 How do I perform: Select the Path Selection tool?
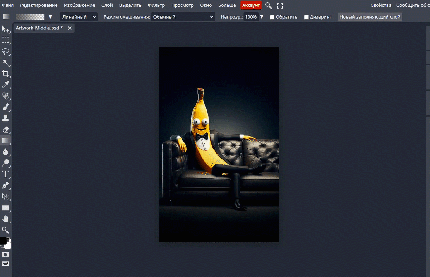point(5,196)
